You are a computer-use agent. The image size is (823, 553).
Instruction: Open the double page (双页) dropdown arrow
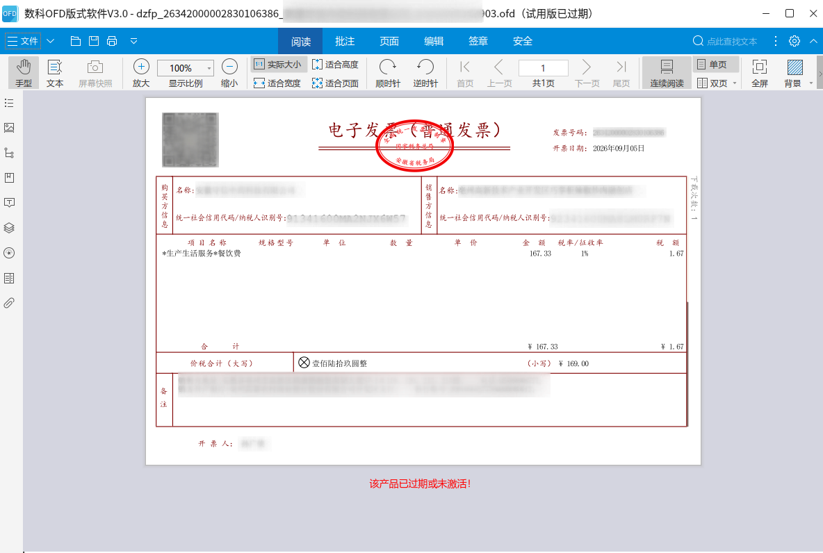[734, 83]
